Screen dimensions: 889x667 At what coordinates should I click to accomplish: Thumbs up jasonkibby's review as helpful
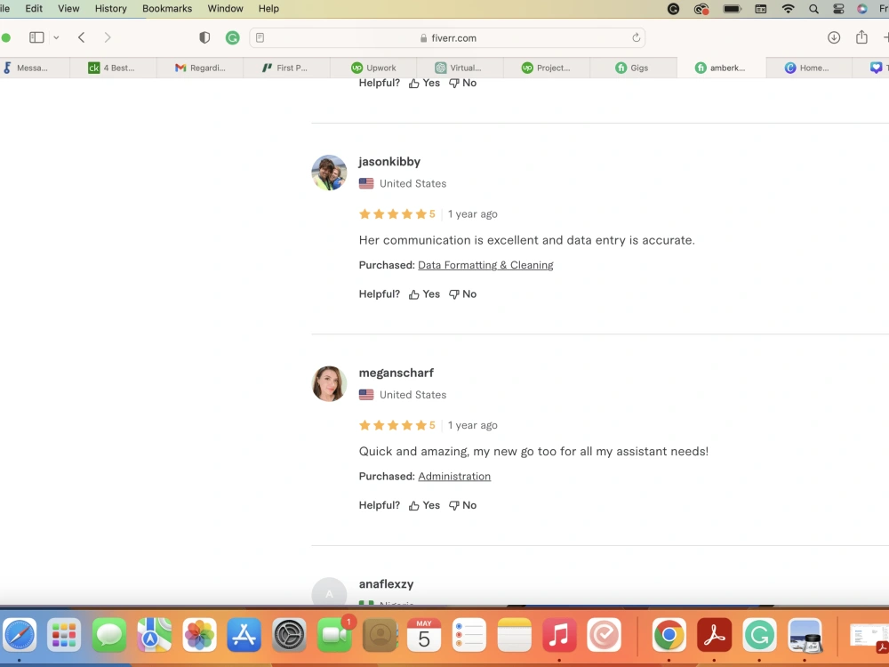[424, 293]
